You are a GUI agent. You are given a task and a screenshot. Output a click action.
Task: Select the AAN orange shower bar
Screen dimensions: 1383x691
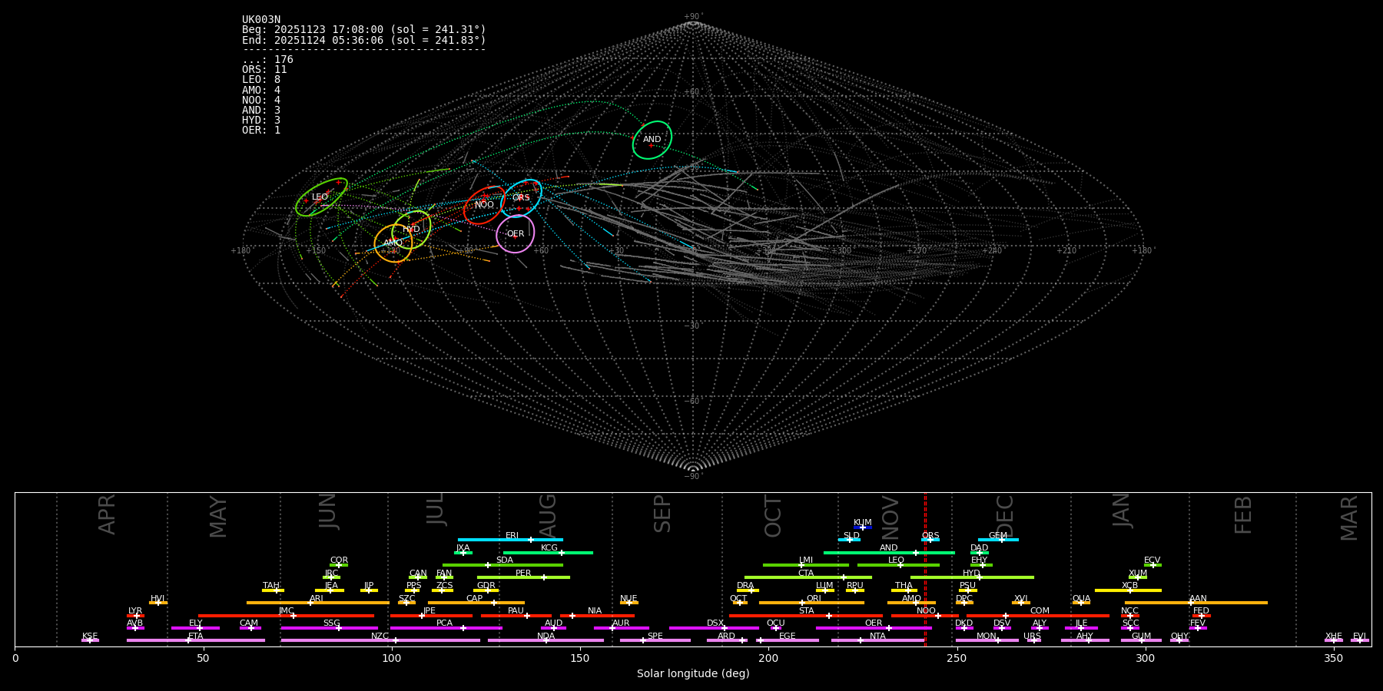(x=1196, y=603)
